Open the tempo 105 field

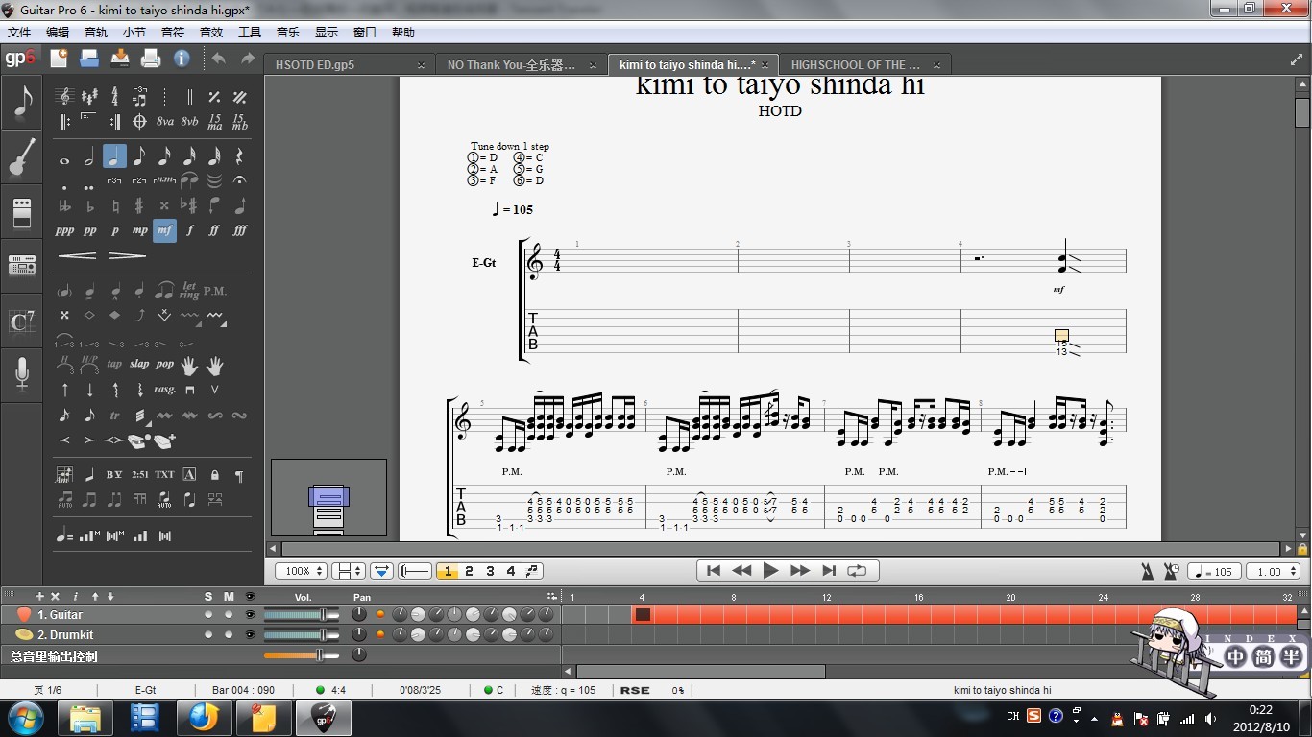click(1214, 571)
